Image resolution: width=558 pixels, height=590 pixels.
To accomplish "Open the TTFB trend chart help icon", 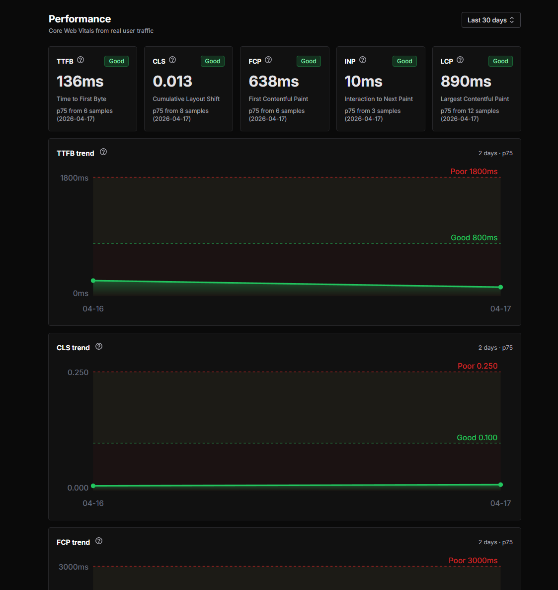I will 103,152.
